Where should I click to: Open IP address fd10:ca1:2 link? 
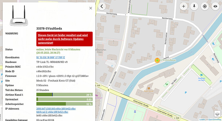click(52, 112)
